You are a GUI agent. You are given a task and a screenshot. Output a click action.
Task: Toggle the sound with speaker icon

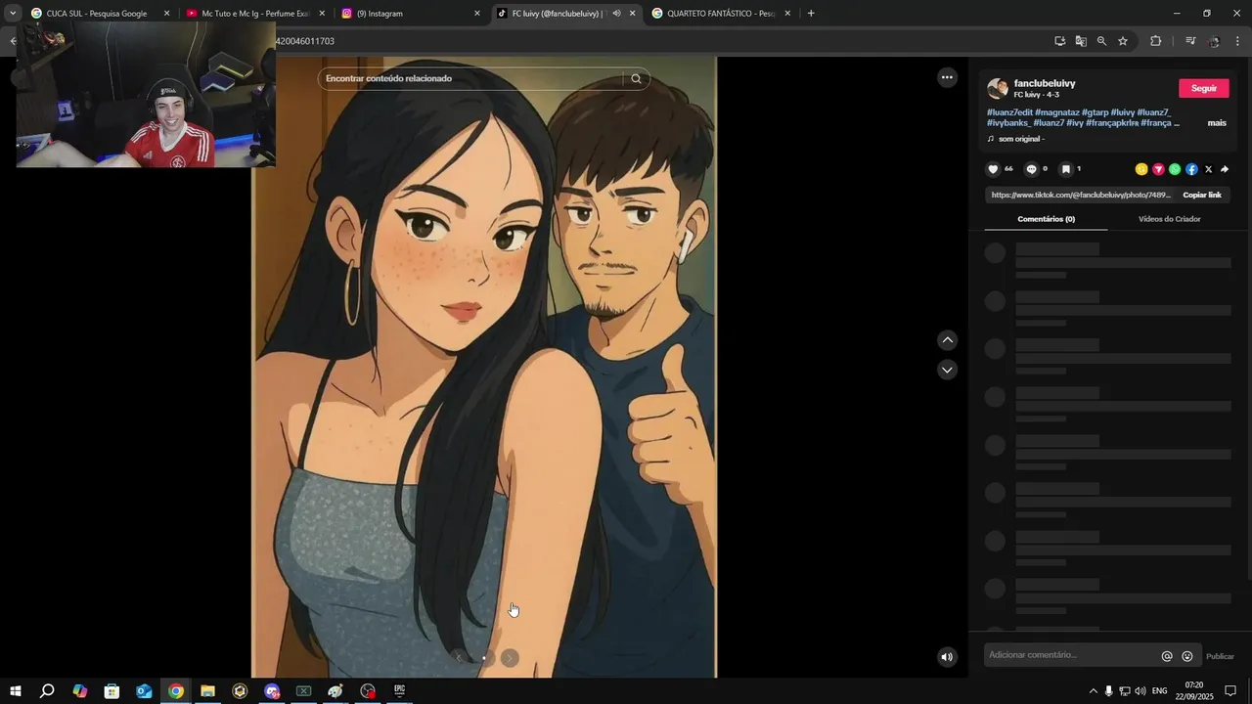coord(947,657)
